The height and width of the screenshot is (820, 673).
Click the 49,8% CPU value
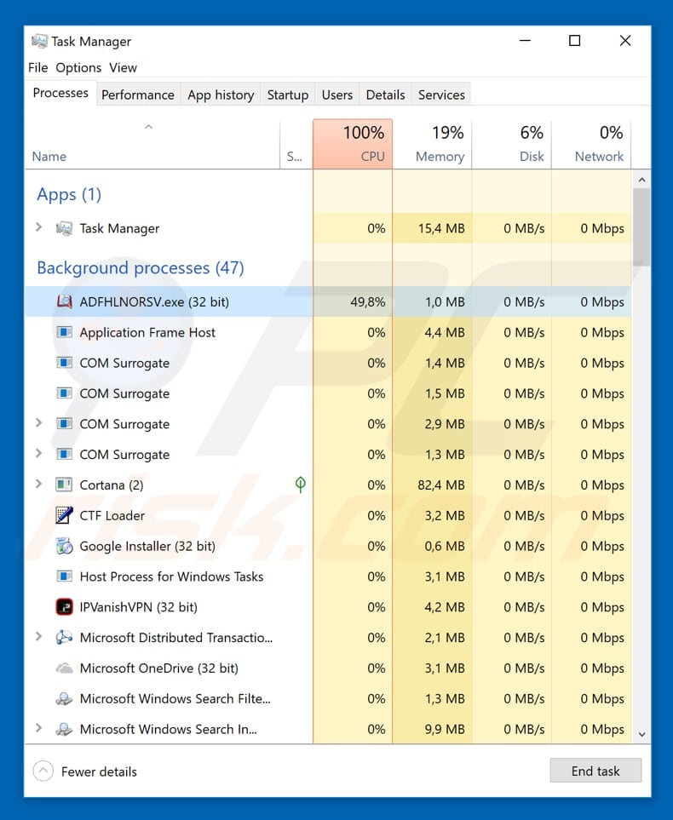coord(367,301)
